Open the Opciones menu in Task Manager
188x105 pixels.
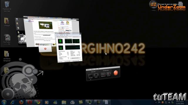point(61,35)
